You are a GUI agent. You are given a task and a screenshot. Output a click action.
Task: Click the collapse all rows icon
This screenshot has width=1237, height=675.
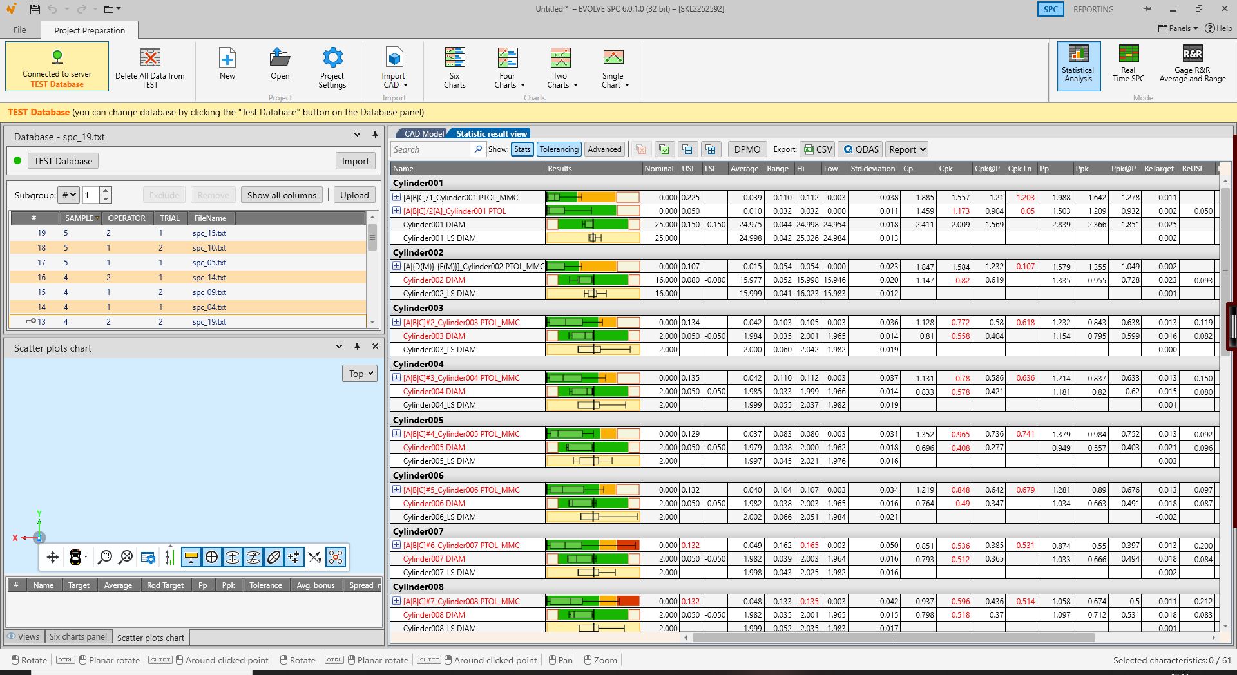pyautogui.click(x=687, y=149)
